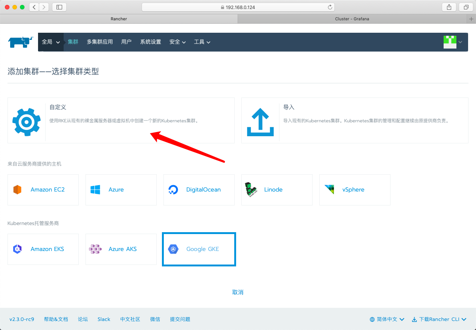The image size is (476, 330).
Task: Expand the 安全 menu
Action: pos(178,42)
